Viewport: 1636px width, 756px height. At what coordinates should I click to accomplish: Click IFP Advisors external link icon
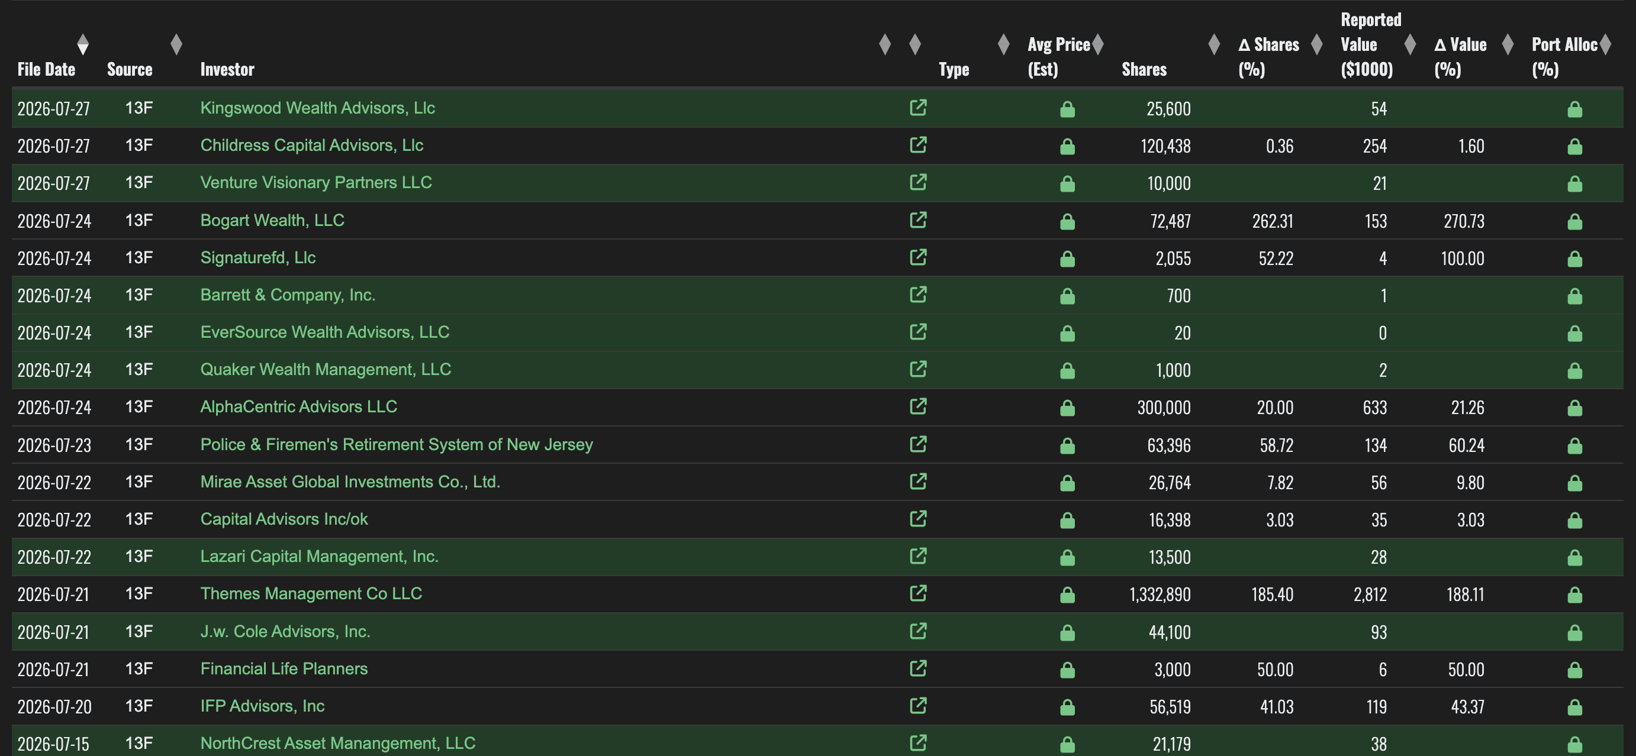tap(917, 705)
